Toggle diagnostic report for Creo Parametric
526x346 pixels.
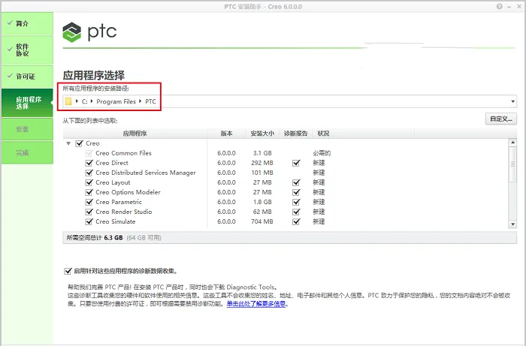coord(296,202)
